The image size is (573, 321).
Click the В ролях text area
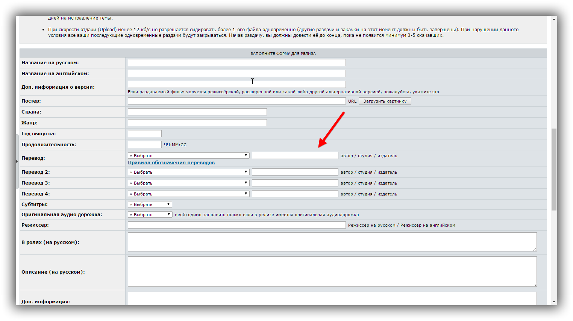coord(332,242)
